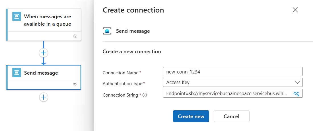Click the Connection String input field

click(228, 94)
